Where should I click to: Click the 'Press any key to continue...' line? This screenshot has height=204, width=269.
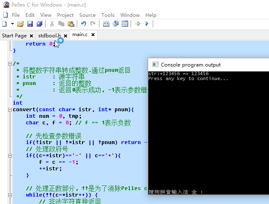coord(188,78)
